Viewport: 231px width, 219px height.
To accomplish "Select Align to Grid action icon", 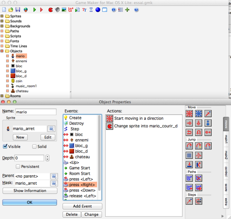I will point(189,155).
